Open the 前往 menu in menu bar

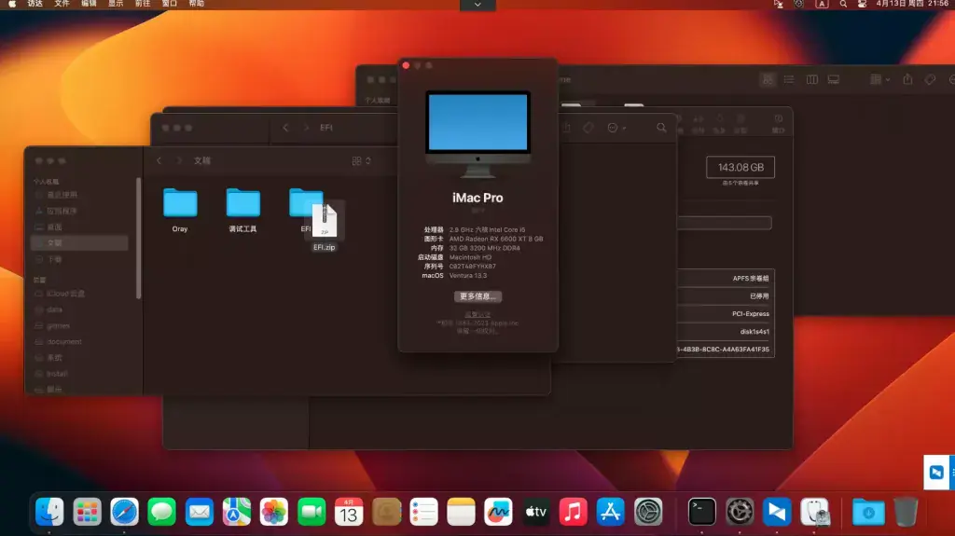[143, 4]
